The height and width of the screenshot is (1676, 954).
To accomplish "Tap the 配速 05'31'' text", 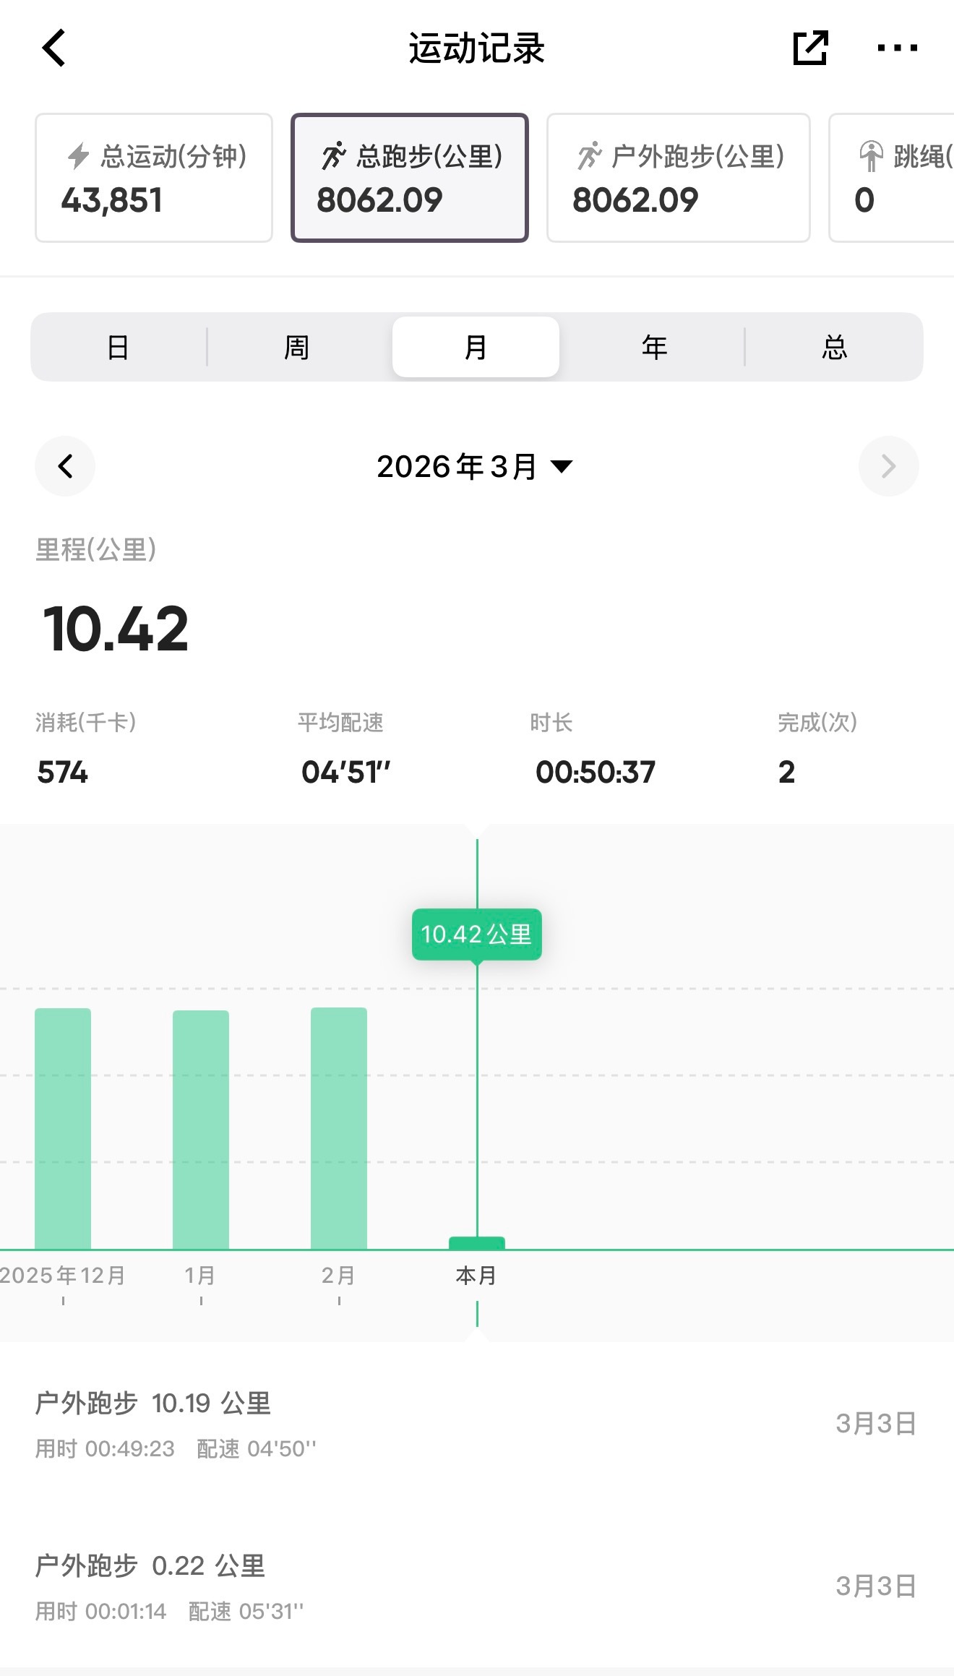I will tap(246, 1611).
